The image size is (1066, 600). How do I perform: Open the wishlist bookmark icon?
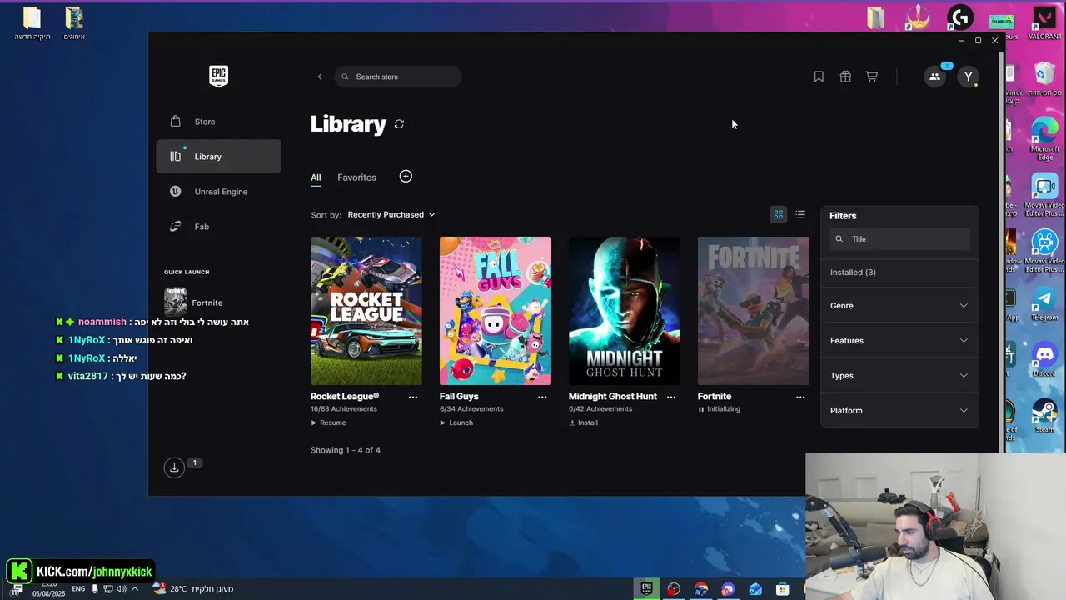pos(819,77)
